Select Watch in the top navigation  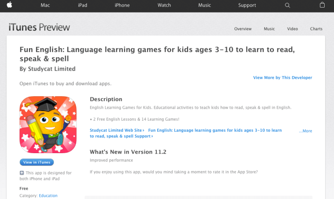[164, 5]
